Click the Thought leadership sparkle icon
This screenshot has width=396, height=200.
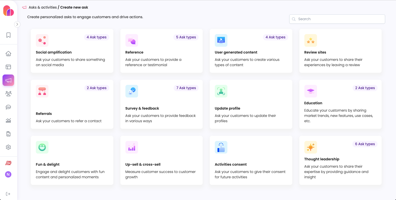311,147
